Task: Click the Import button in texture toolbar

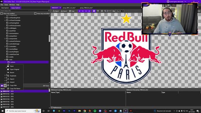Action: pos(64,11)
